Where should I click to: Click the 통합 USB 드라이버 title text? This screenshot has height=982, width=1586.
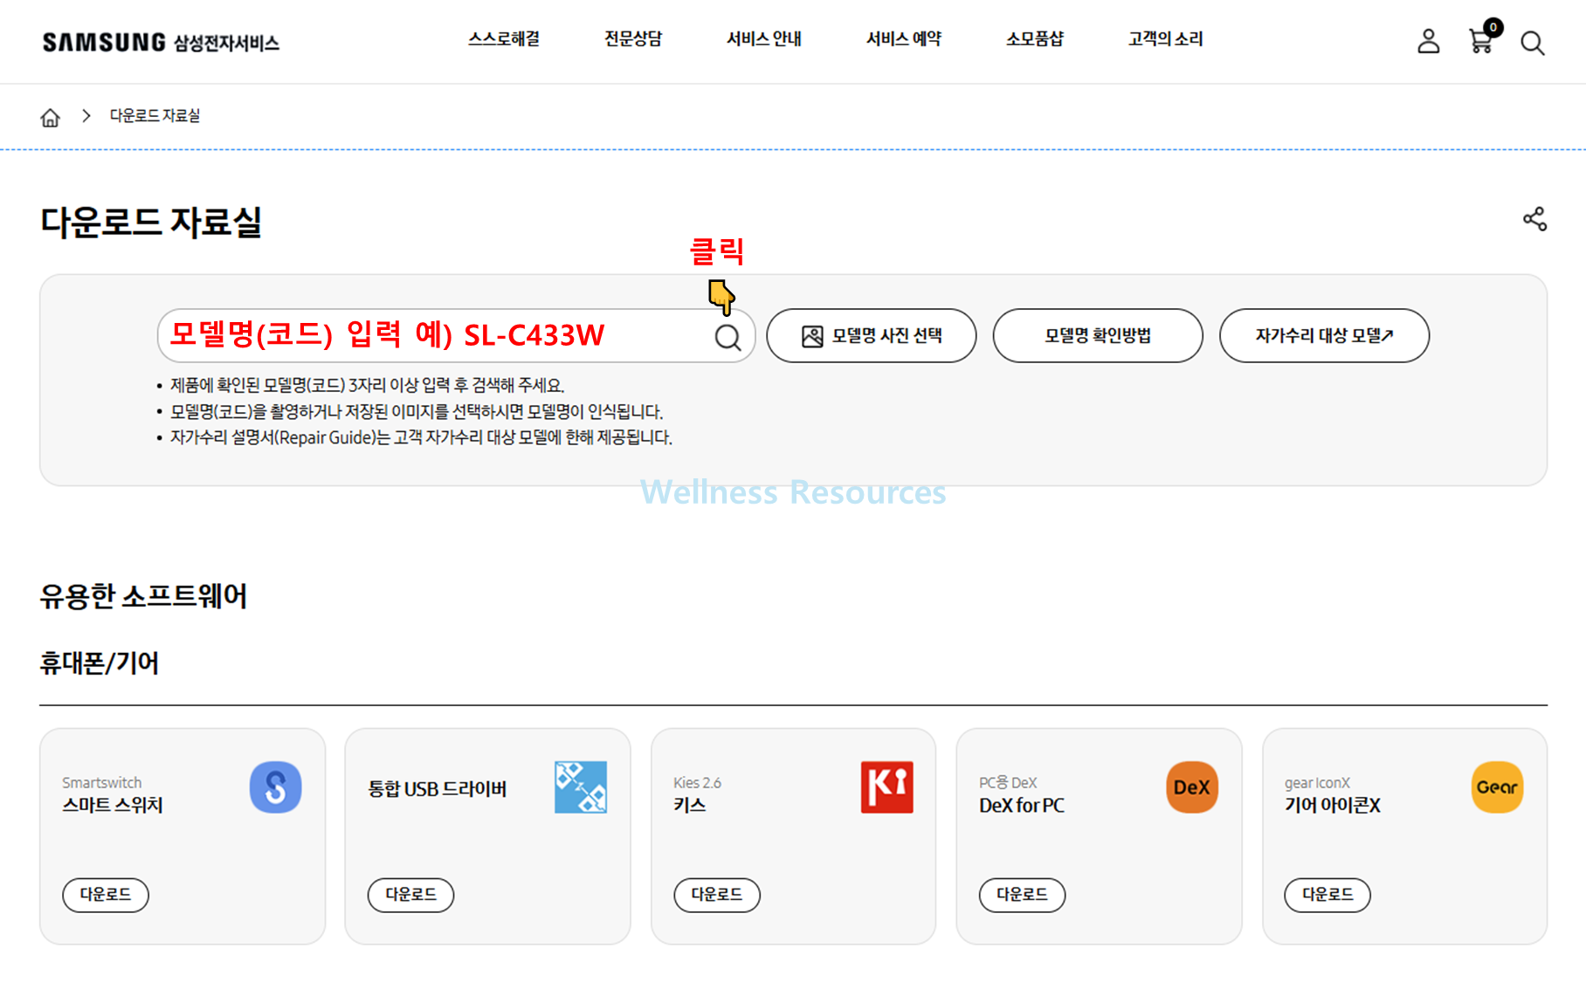click(438, 788)
